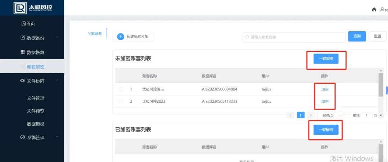The width and height of the screenshot is (388, 162).
Task: Open 系统管理 sidebar menu
Action: (x=32, y=138)
